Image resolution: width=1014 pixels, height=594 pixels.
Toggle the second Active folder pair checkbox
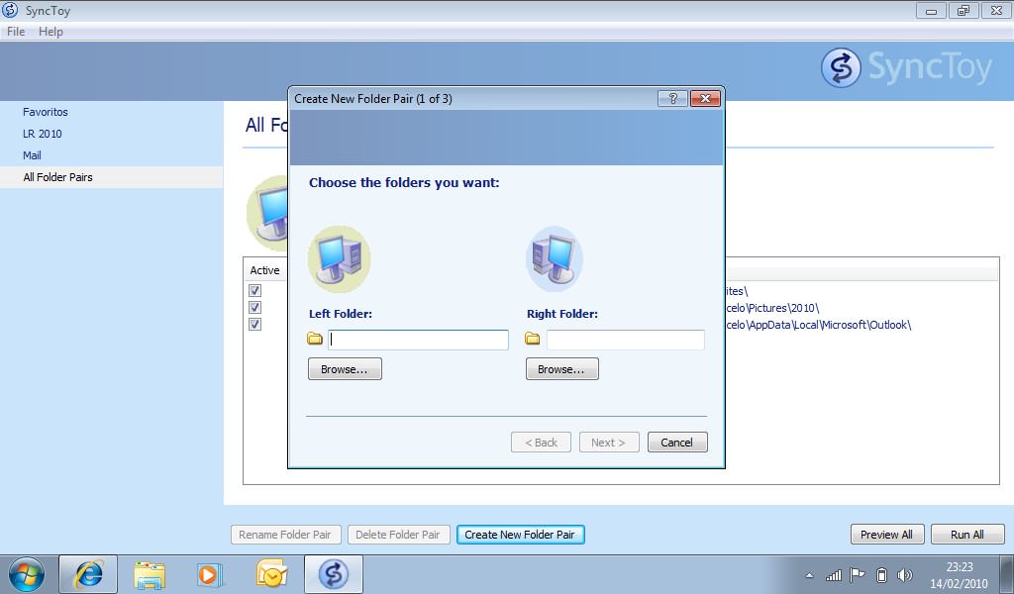pos(254,308)
